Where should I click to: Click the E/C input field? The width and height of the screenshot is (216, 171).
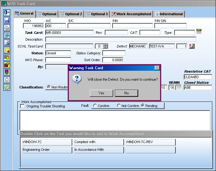tap(89, 26)
